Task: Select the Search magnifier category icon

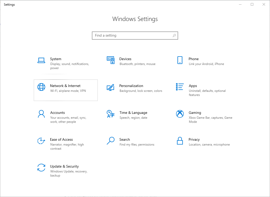Action: 111,141
